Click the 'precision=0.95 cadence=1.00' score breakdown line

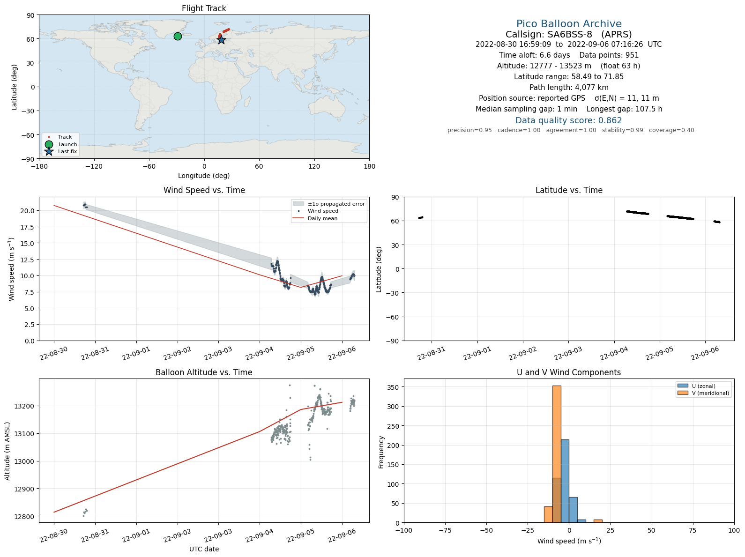[x=571, y=130]
